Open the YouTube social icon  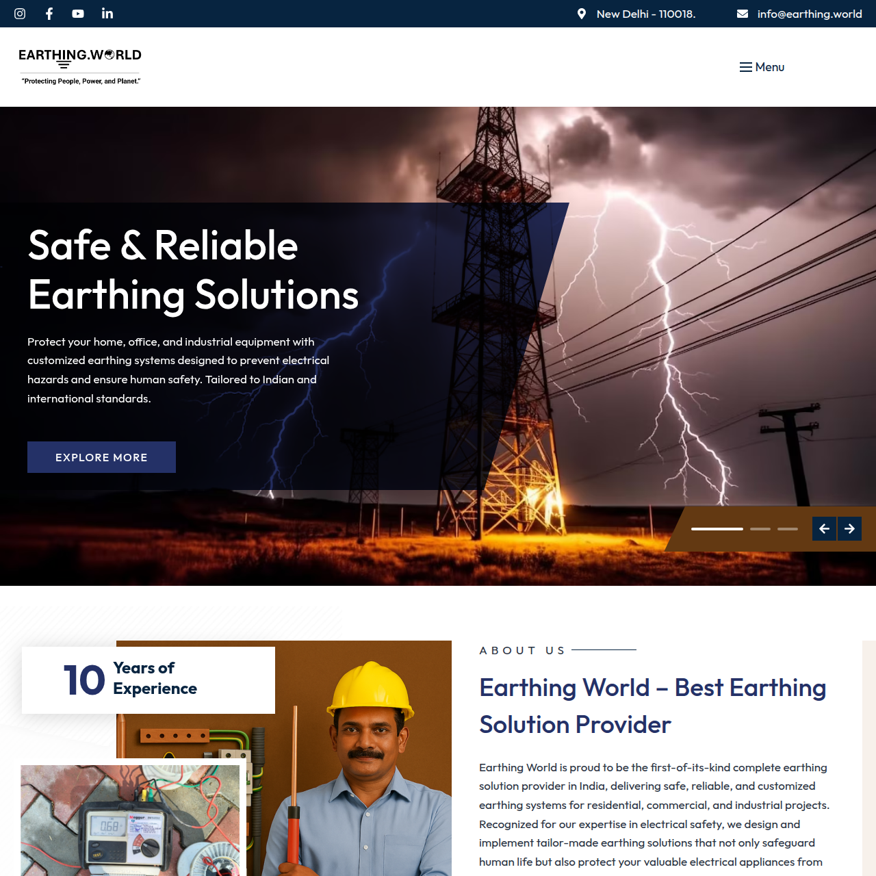click(x=78, y=14)
